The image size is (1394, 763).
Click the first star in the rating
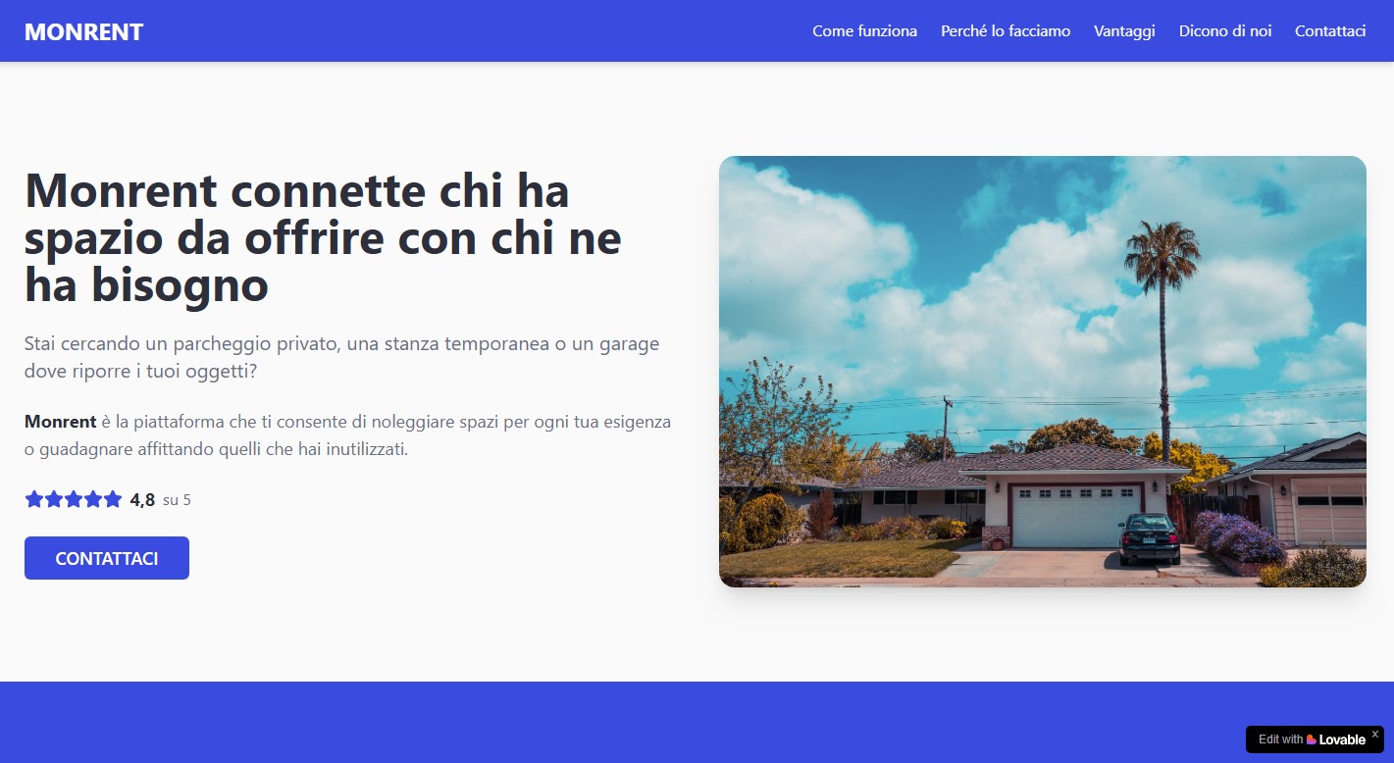pyautogui.click(x=32, y=498)
